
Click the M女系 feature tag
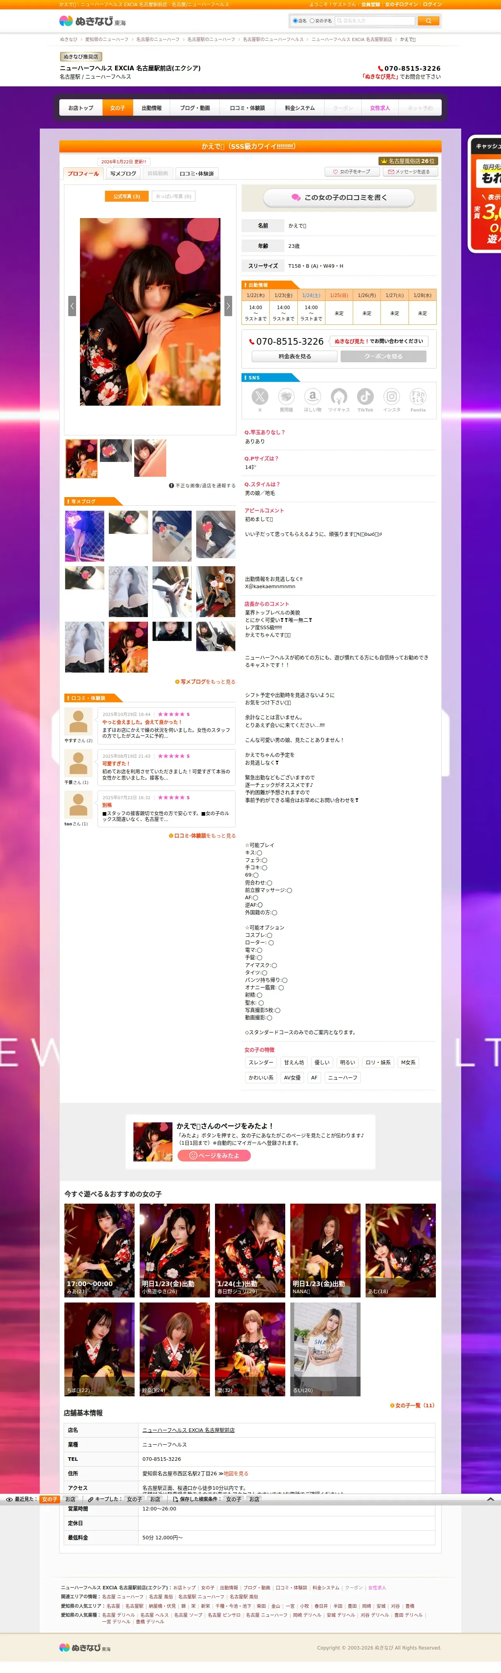pos(408,1063)
